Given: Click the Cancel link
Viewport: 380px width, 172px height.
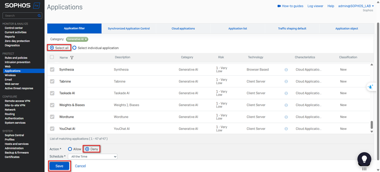Looking at the screenshot, I should (x=80, y=166).
